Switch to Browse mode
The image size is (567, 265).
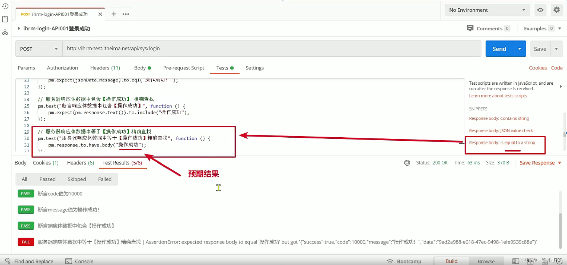(486, 261)
